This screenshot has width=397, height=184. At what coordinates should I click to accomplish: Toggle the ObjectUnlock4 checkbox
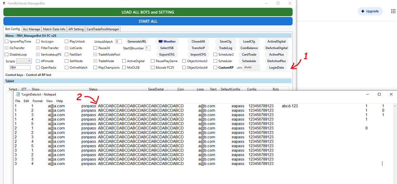click(x=184, y=67)
